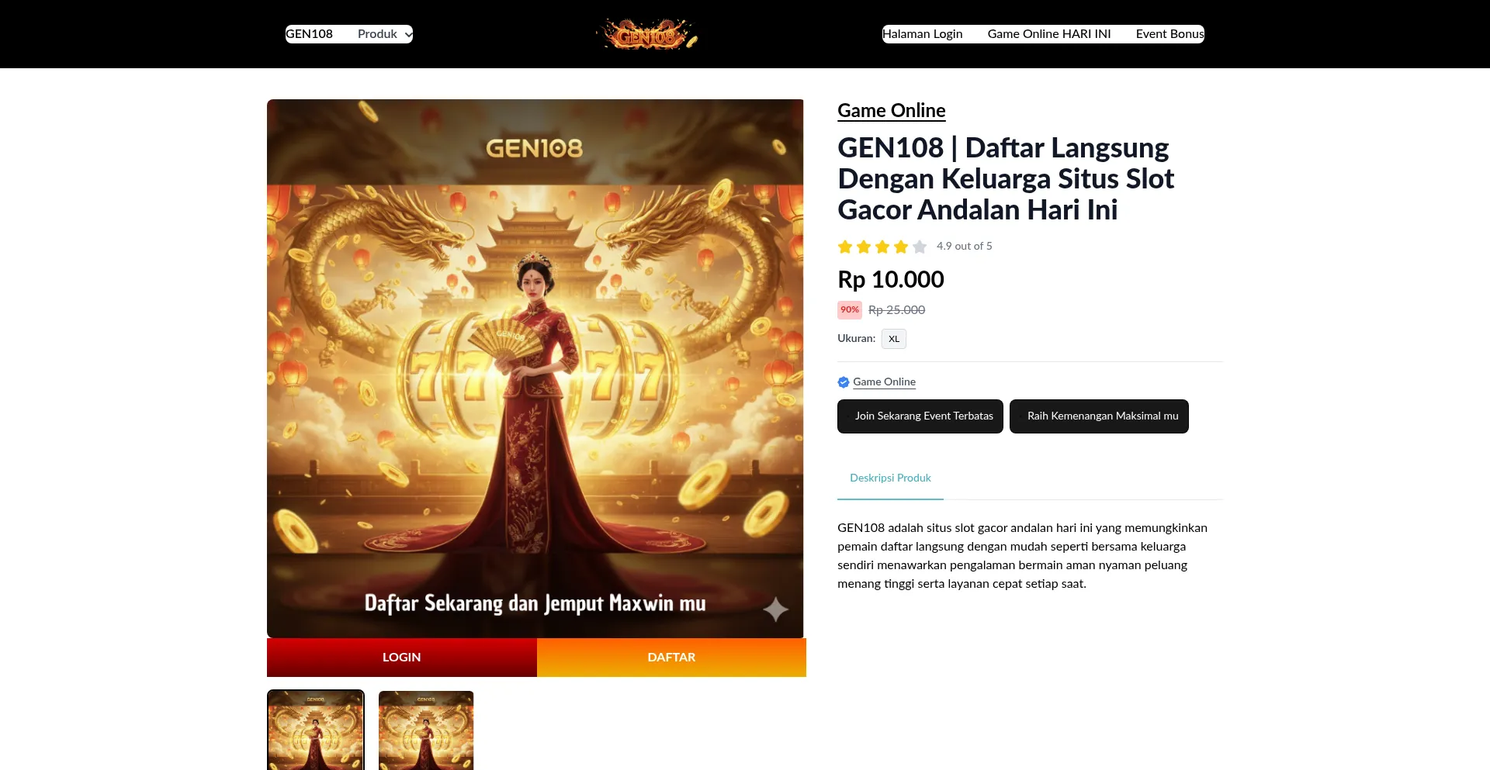Click Raih Kemenangan Maksimal mu button
Screen dimensions: 1490x770
coord(1099,416)
